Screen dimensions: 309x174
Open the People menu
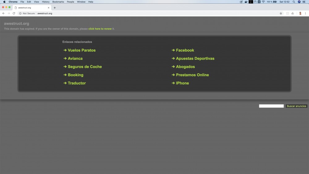tap(70, 2)
